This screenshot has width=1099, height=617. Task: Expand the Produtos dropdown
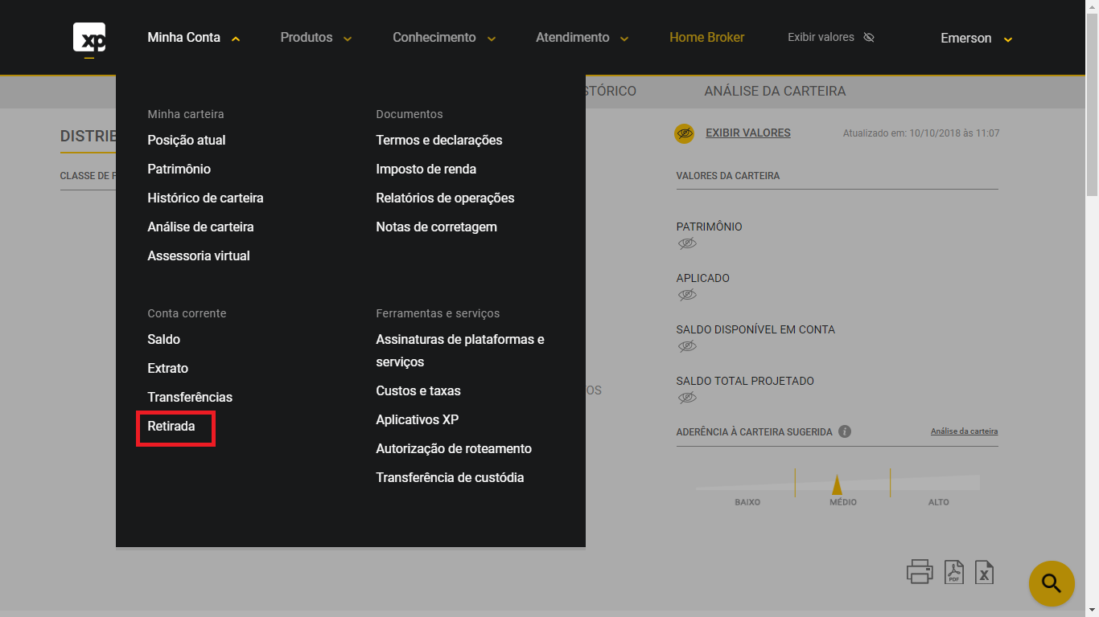tap(316, 38)
